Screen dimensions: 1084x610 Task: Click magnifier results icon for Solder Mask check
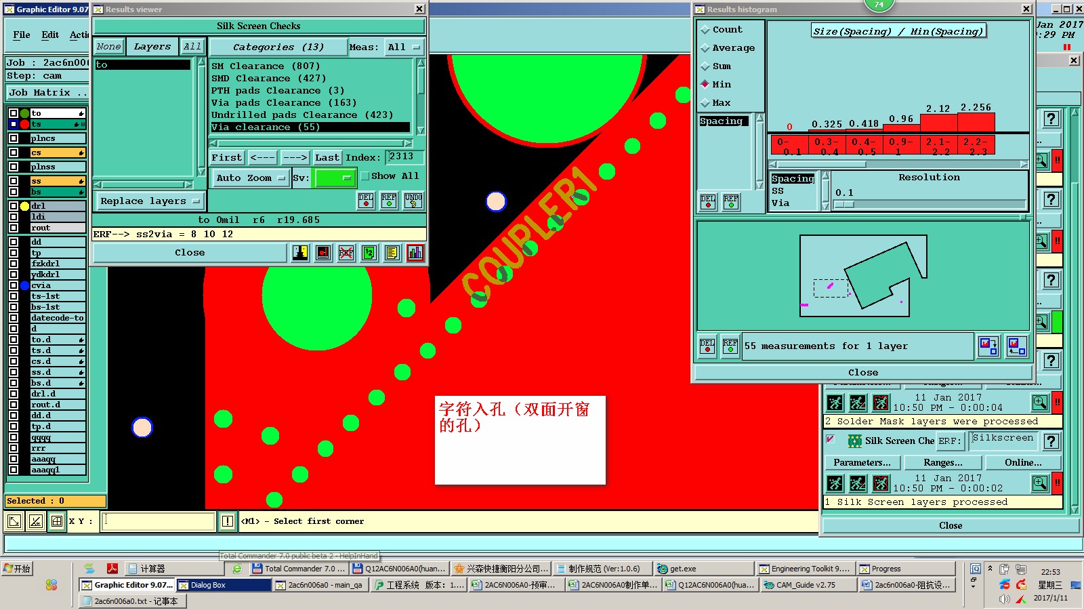pos(1040,403)
